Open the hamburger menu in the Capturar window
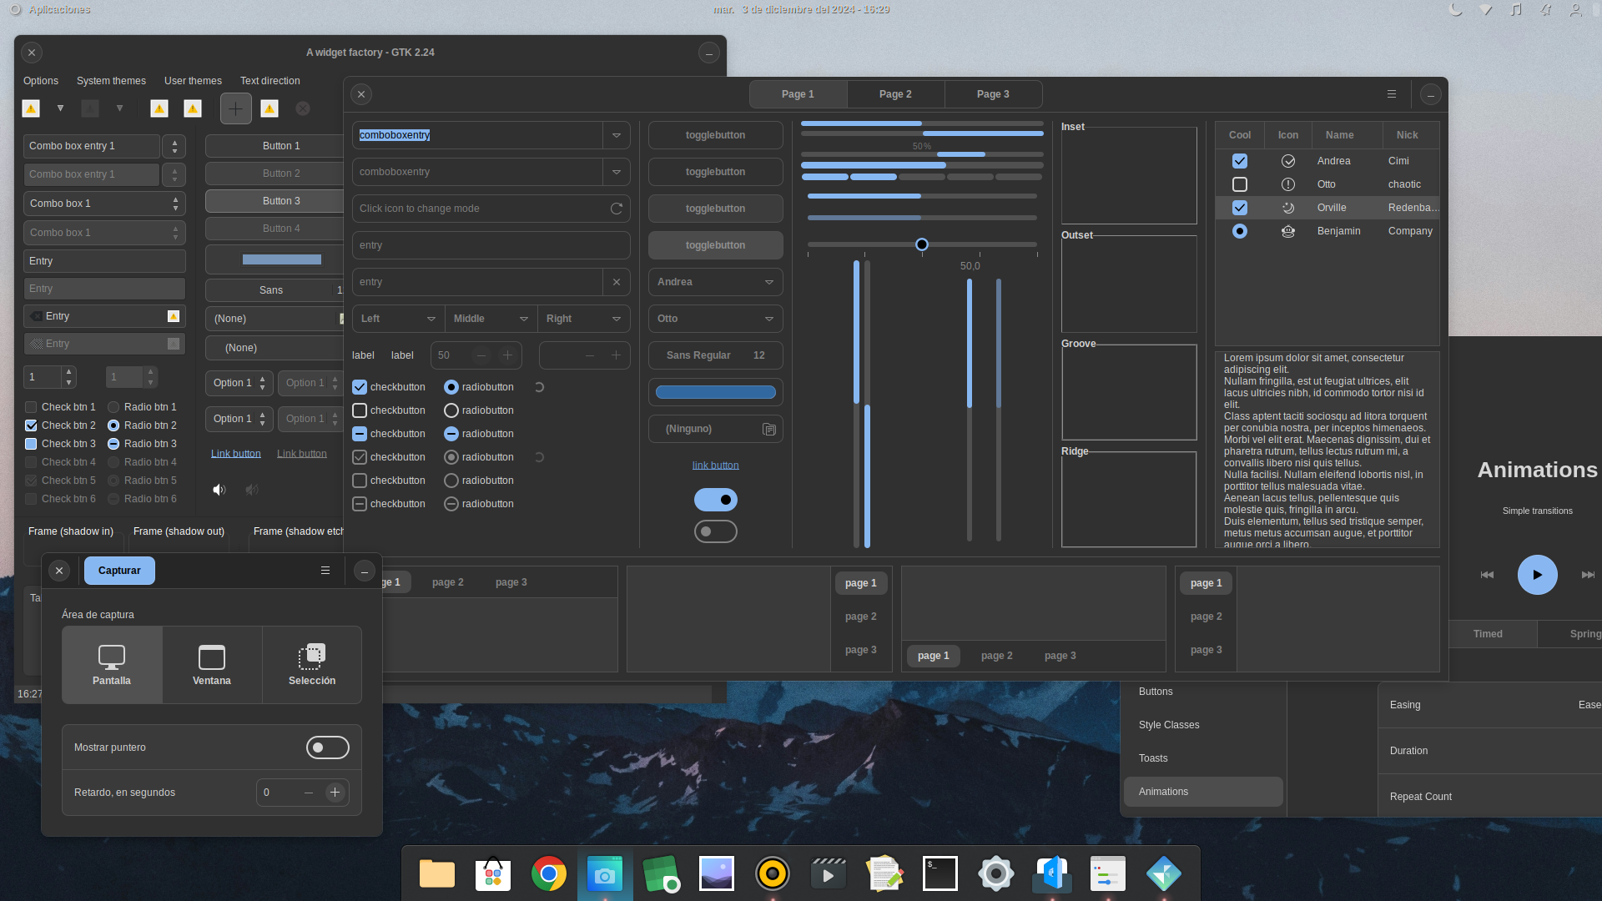 pyautogui.click(x=325, y=571)
